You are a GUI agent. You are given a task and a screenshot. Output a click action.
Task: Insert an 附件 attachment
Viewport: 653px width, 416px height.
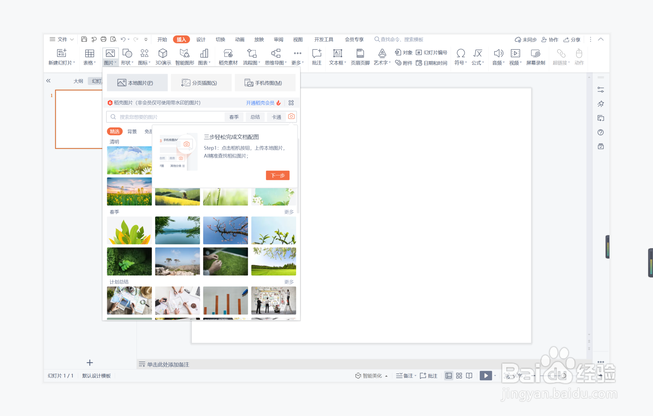tap(403, 63)
